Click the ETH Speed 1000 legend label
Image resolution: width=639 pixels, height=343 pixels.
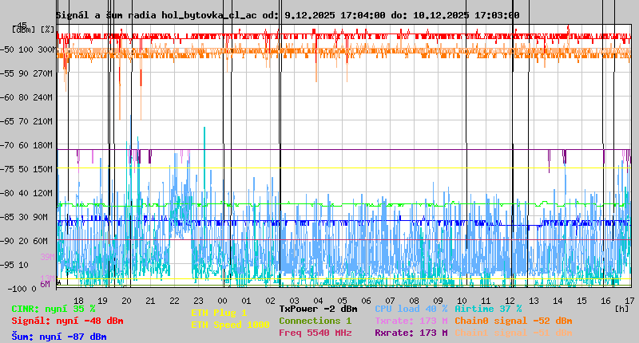(230, 325)
